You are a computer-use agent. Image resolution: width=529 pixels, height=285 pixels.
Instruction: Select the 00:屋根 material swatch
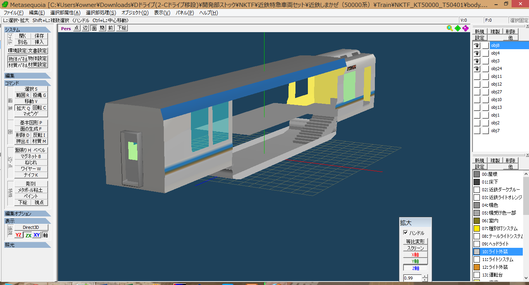pyautogui.click(x=477, y=174)
